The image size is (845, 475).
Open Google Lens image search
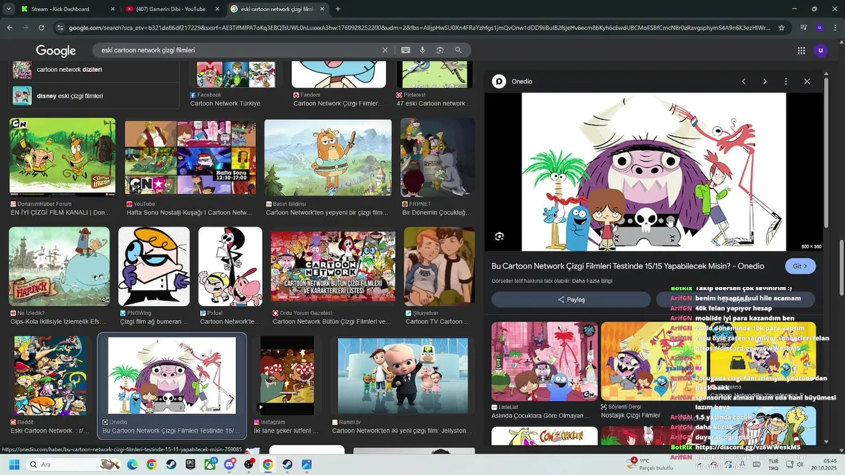coord(440,50)
